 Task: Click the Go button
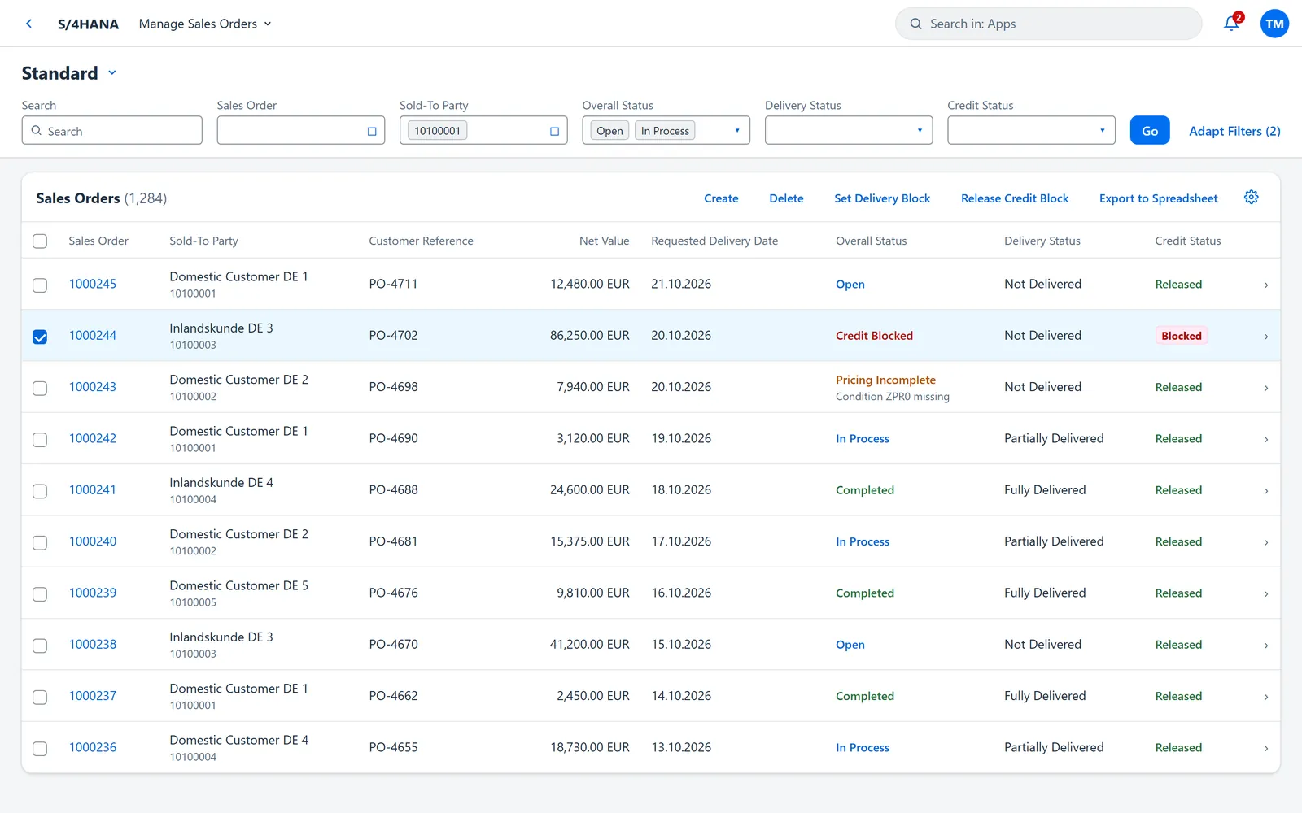[x=1150, y=130]
